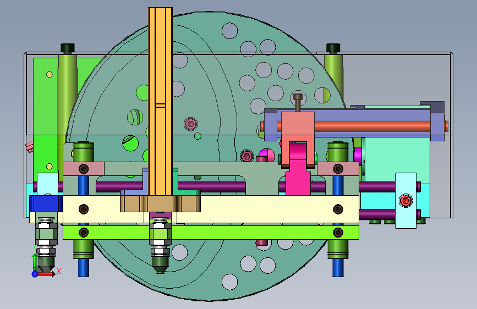Select the red screw on right cyan block

(405, 201)
